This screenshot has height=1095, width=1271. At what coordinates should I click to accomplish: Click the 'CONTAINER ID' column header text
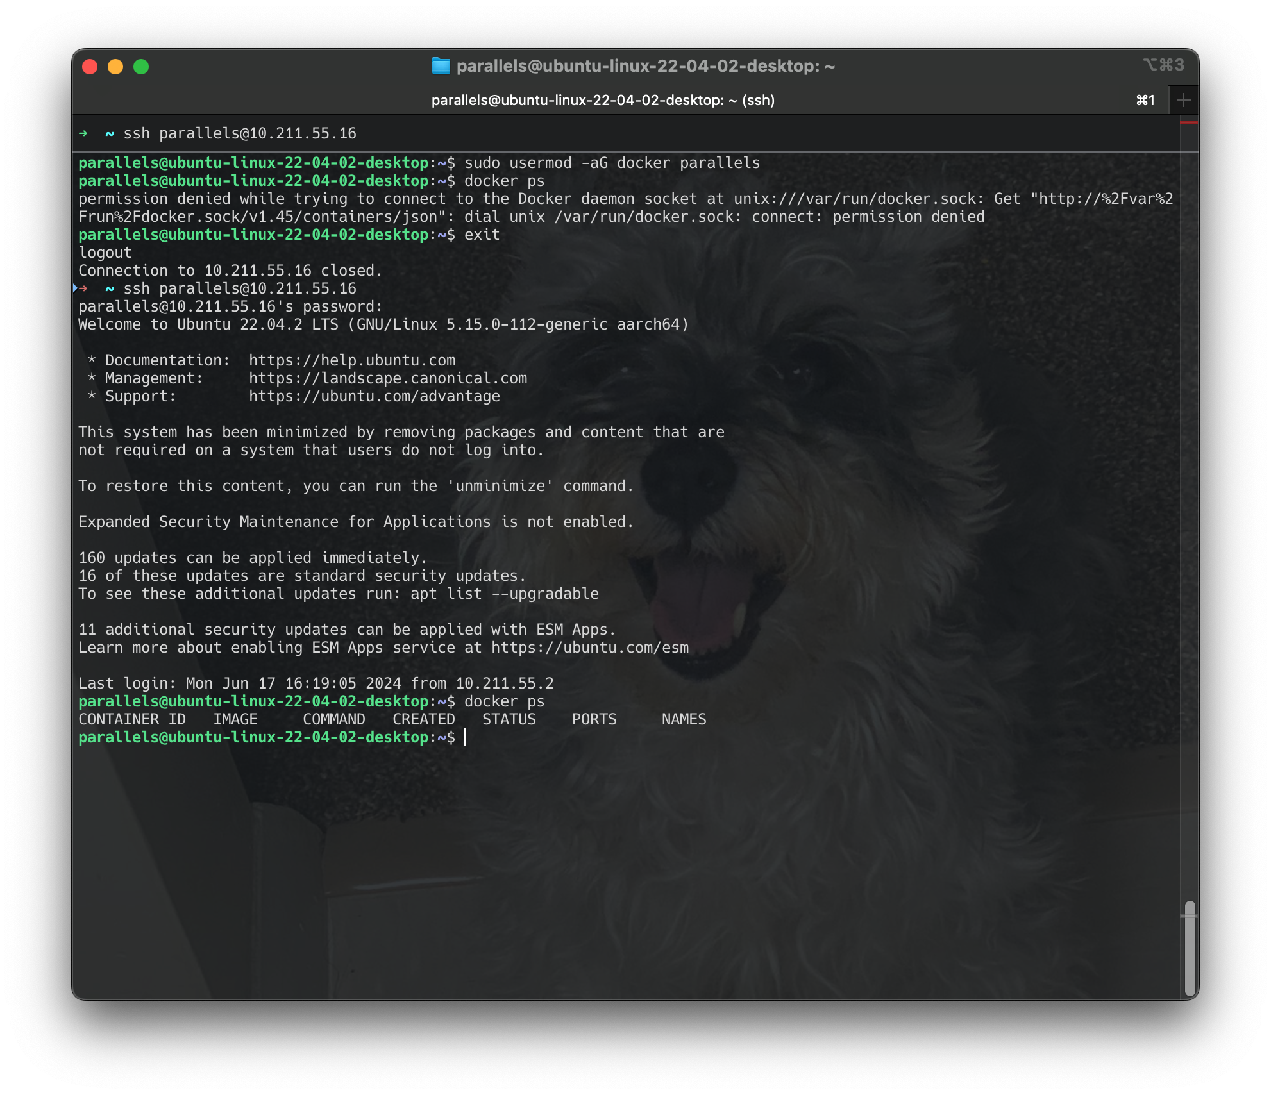[x=132, y=719]
